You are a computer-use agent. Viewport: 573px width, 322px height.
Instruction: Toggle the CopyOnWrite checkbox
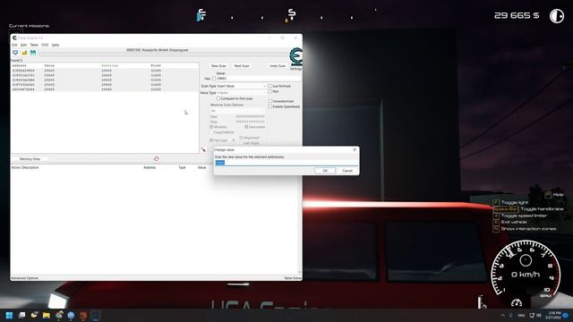[211, 132]
